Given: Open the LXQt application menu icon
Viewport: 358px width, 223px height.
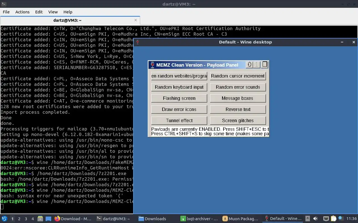Looking at the screenshot, I should click(4, 219).
